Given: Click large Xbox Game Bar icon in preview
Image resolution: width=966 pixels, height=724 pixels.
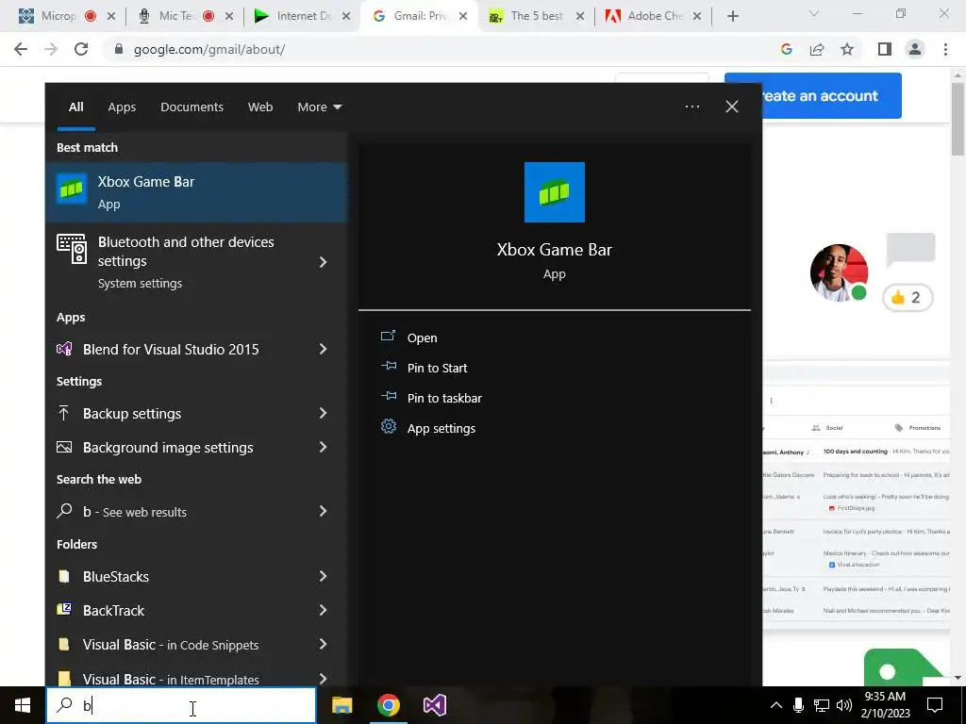Looking at the screenshot, I should pyautogui.click(x=555, y=192).
